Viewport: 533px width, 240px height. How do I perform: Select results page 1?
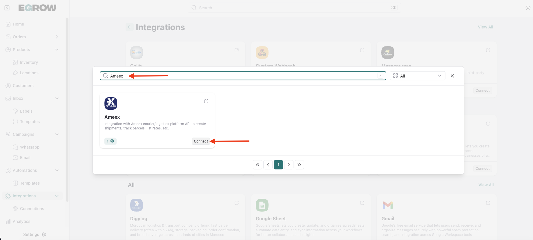[x=278, y=165]
